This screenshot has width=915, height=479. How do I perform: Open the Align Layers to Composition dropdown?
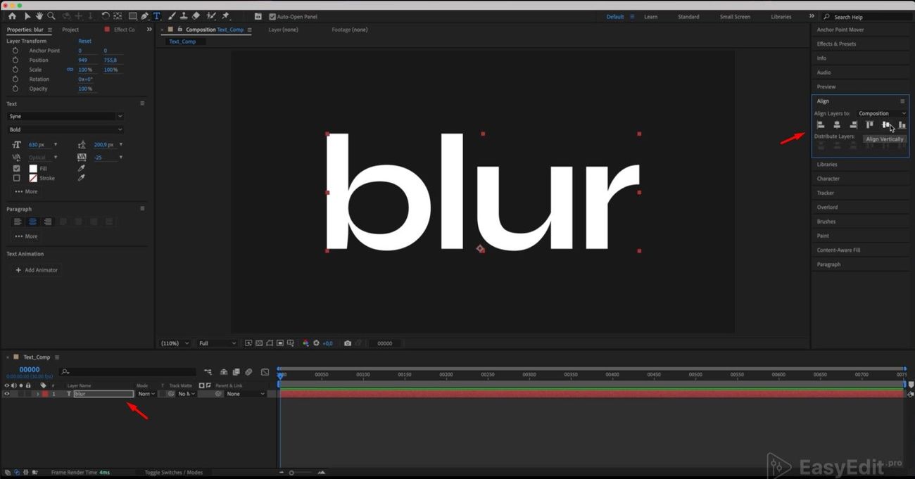881,113
